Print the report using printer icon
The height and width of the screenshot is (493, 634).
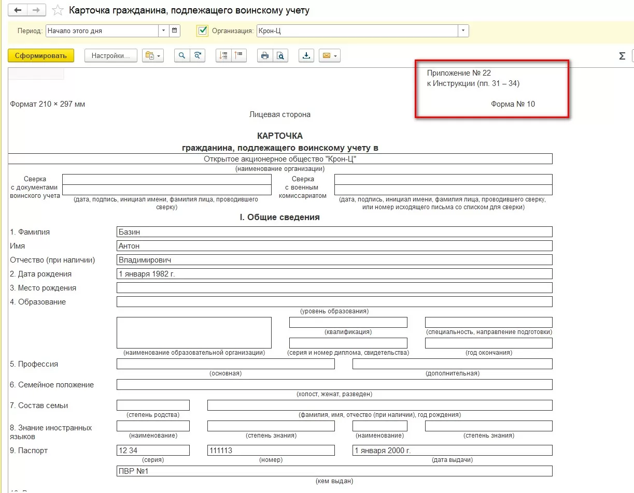(265, 56)
